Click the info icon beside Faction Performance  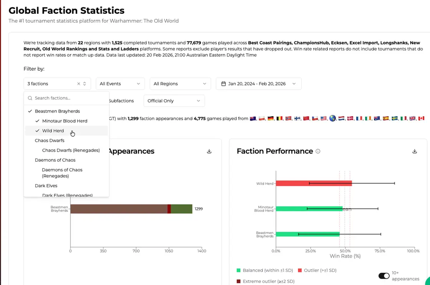pyautogui.click(x=318, y=151)
